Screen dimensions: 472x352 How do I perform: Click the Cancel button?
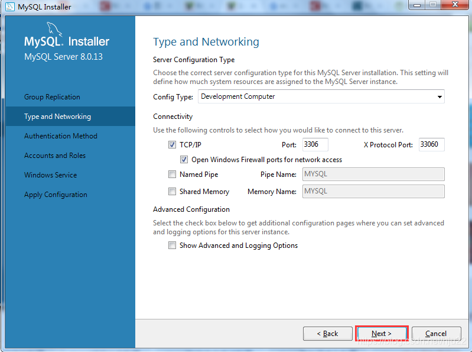click(436, 334)
